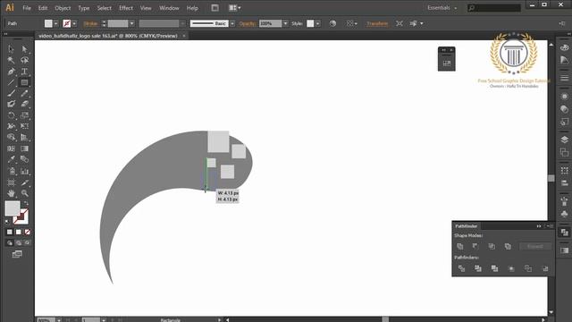The width and height of the screenshot is (572, 322).
Task: Select the Scale tool
Action: (x=24, y=115)
